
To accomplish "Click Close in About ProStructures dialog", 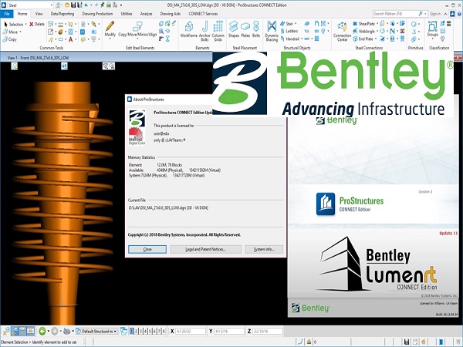I will pos(147,249).
